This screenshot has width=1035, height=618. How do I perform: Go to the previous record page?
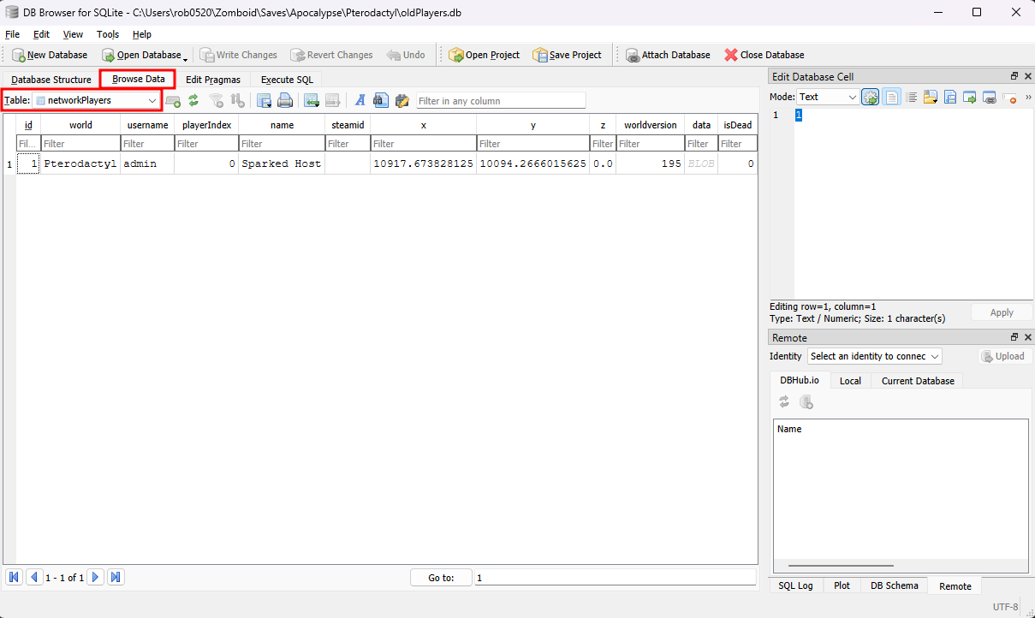point(34,577)
